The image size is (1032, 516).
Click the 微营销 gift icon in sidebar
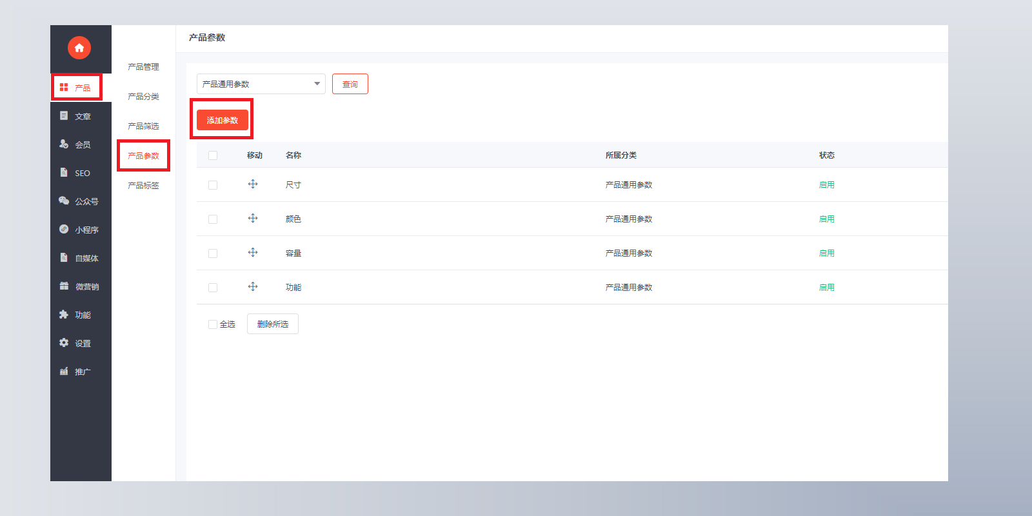click(x=64, y=286)
